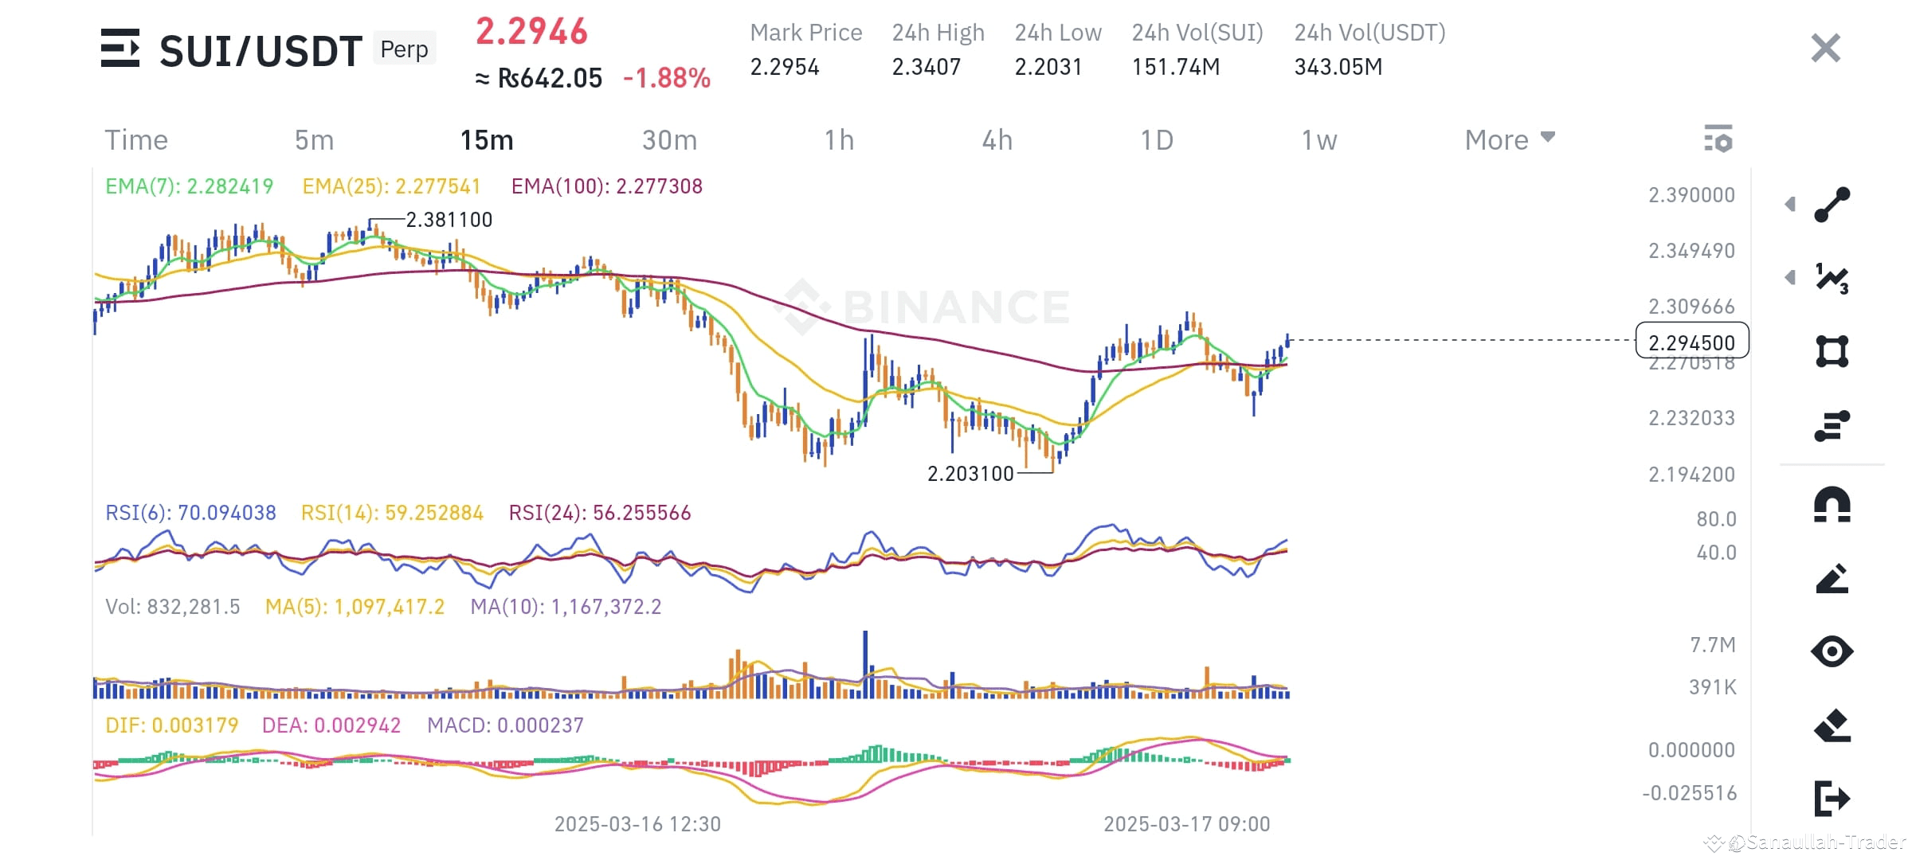The width and height of the screenshot is (1912, 860).
Task: Click the current price 2.294500 marker
Action: [x=1691, y=342]
